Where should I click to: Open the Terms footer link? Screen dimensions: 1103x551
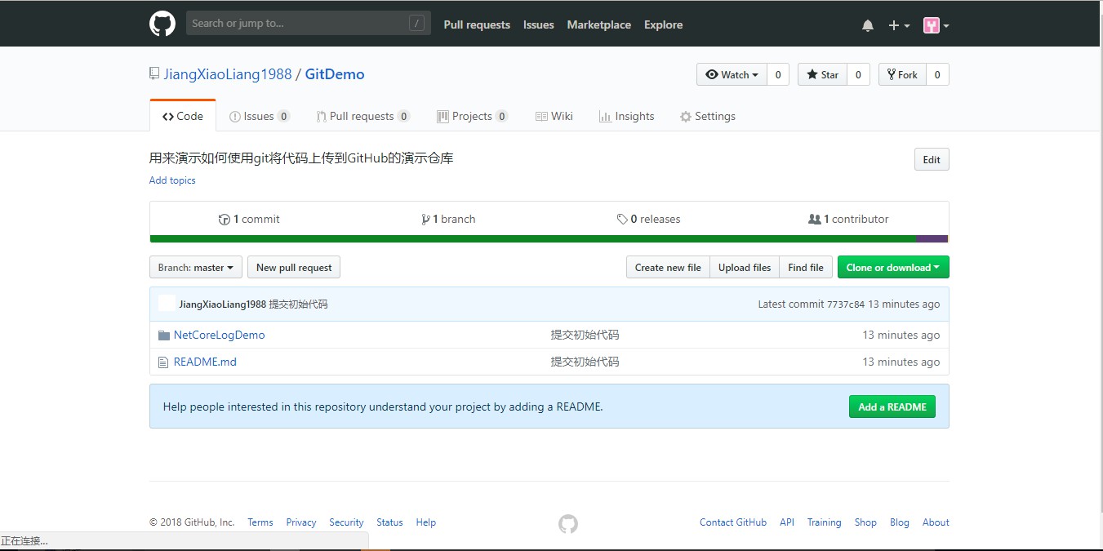coord(260,522)
